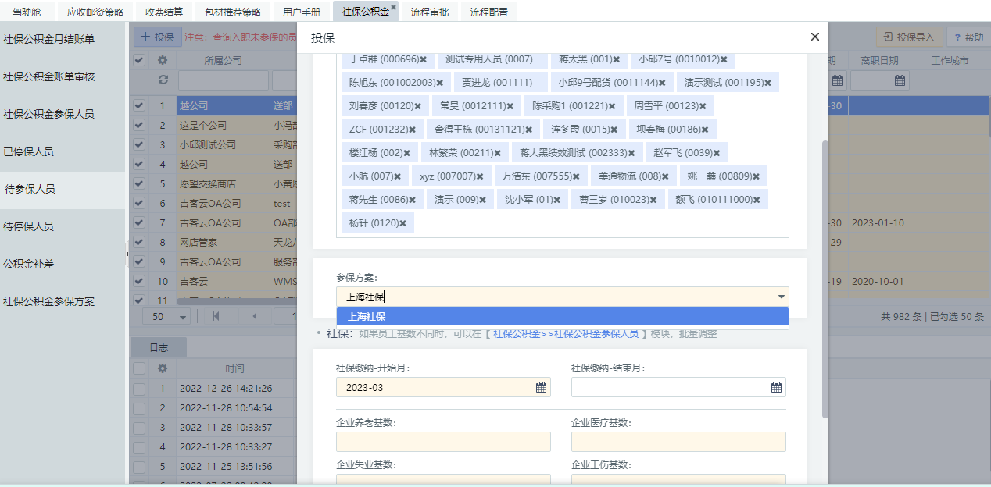Open the 帮助 button

coord(968,37)
